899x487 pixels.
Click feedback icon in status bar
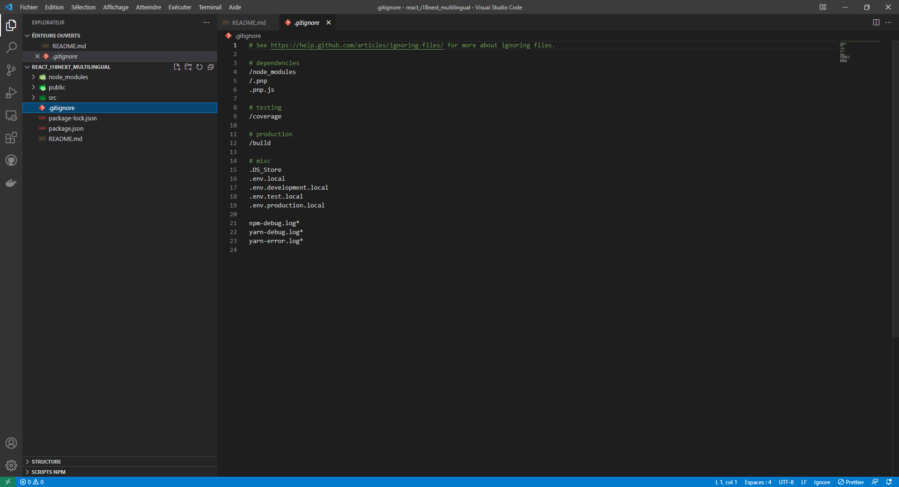click(875, 482)
